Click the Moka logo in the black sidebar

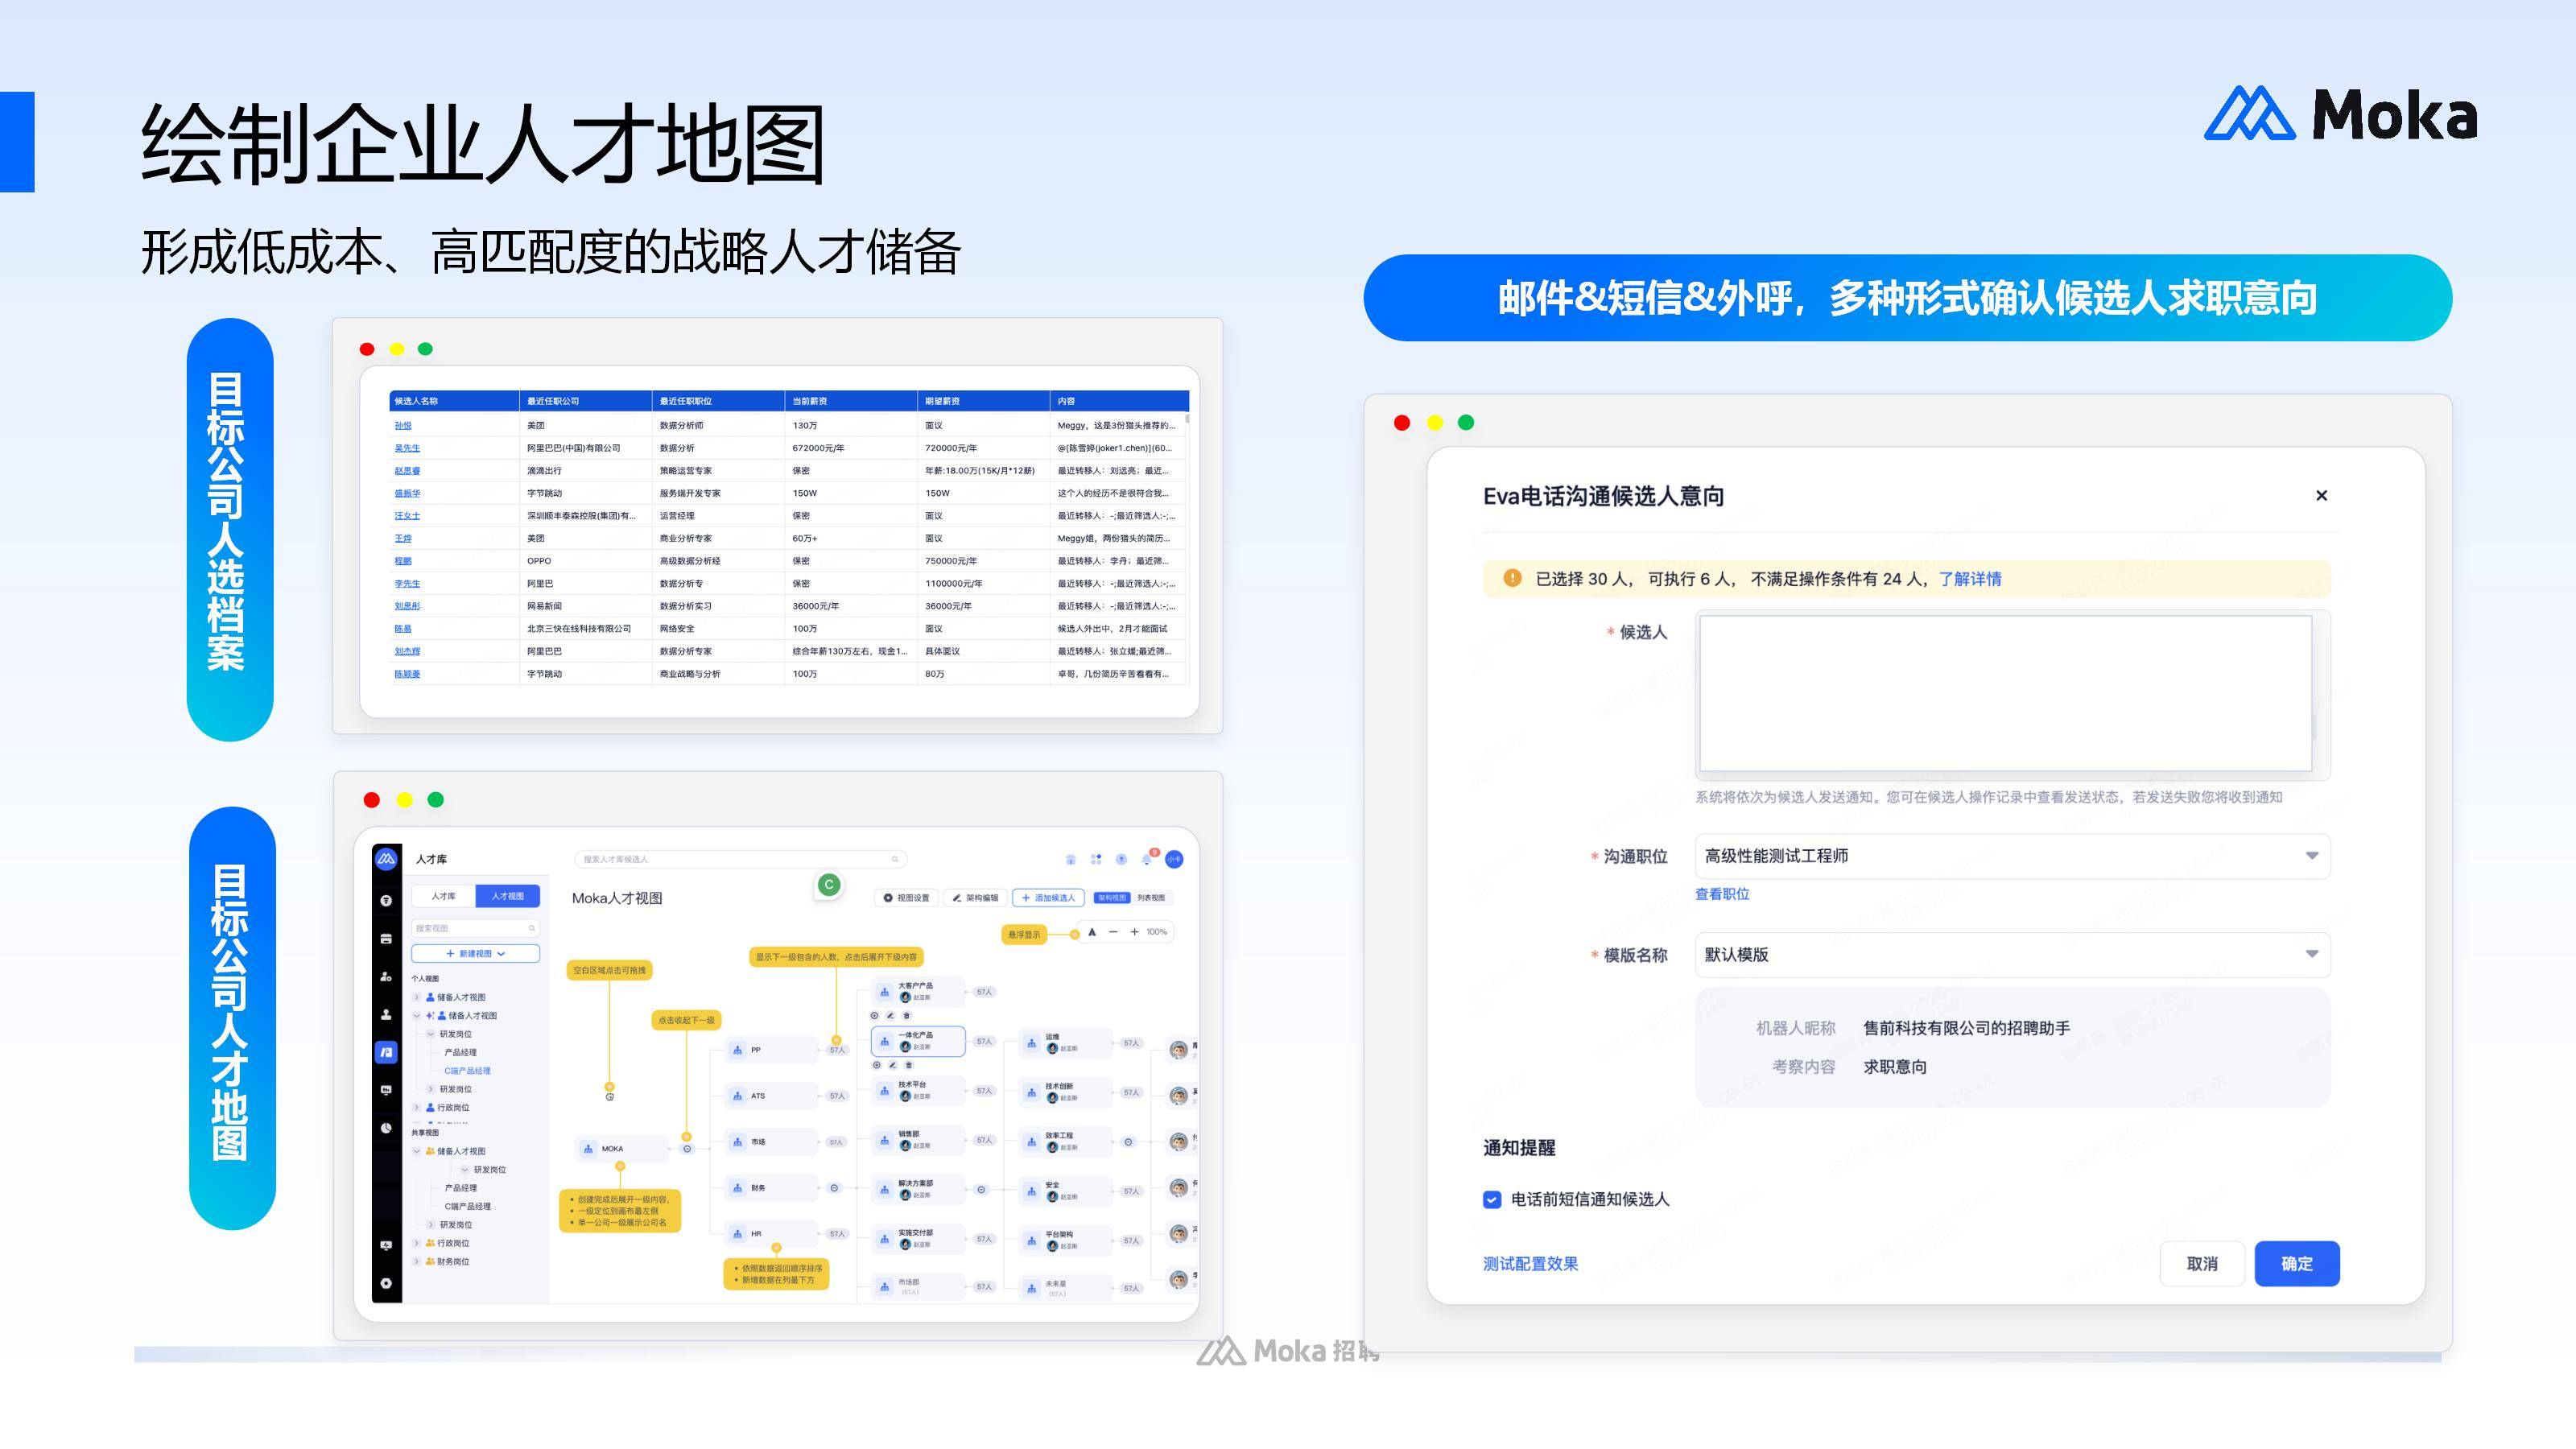click(386, 859)
